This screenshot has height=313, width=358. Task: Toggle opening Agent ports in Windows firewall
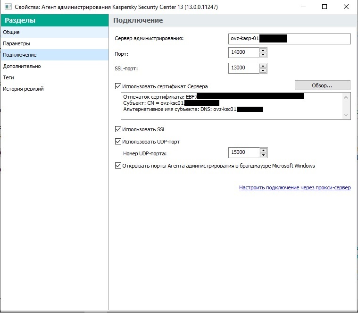tap(118, 165)
